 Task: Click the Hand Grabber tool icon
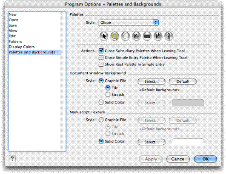pos(126,36)
